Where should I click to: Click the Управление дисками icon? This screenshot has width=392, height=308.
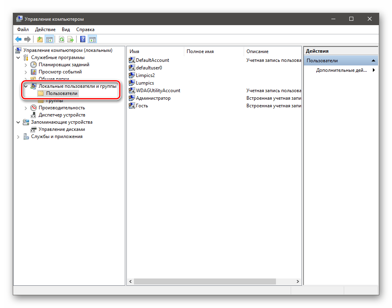click(x=33, y=129)
